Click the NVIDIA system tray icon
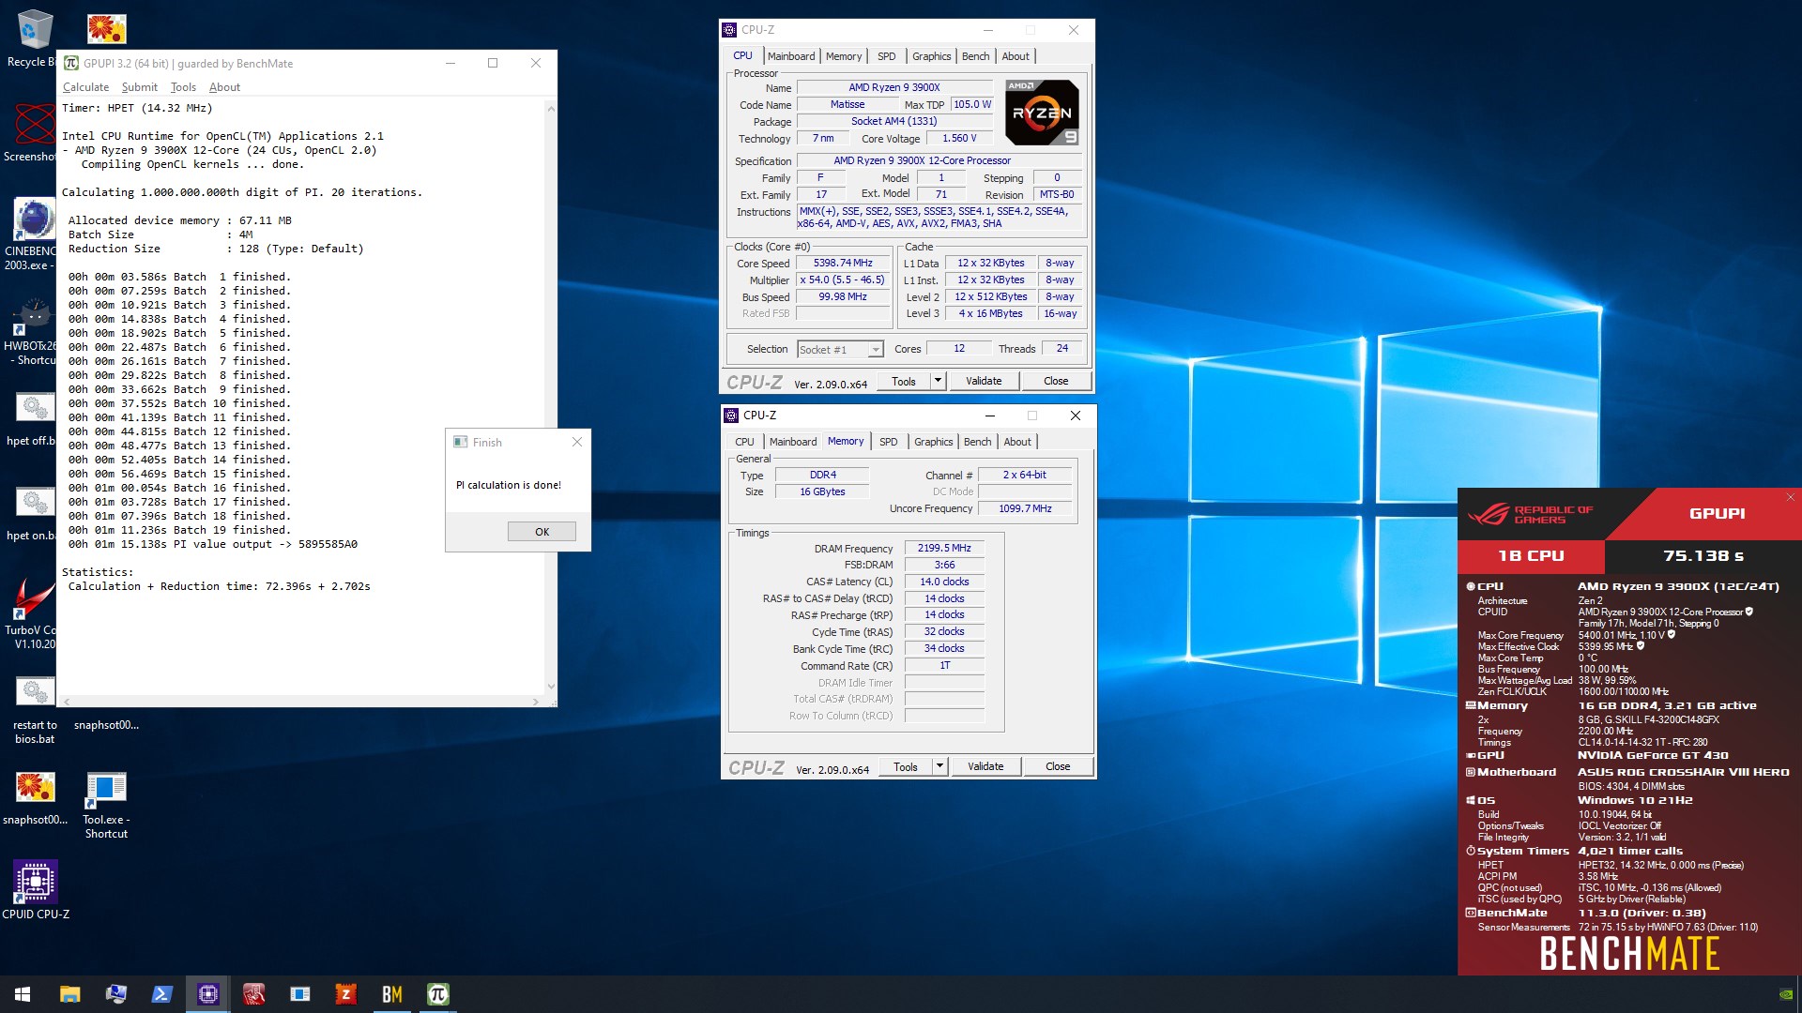1802x1013 pixels. pos(1786,994)
